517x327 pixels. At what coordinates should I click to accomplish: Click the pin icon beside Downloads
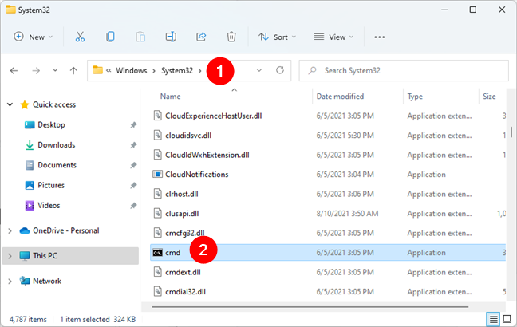point(133,145)
